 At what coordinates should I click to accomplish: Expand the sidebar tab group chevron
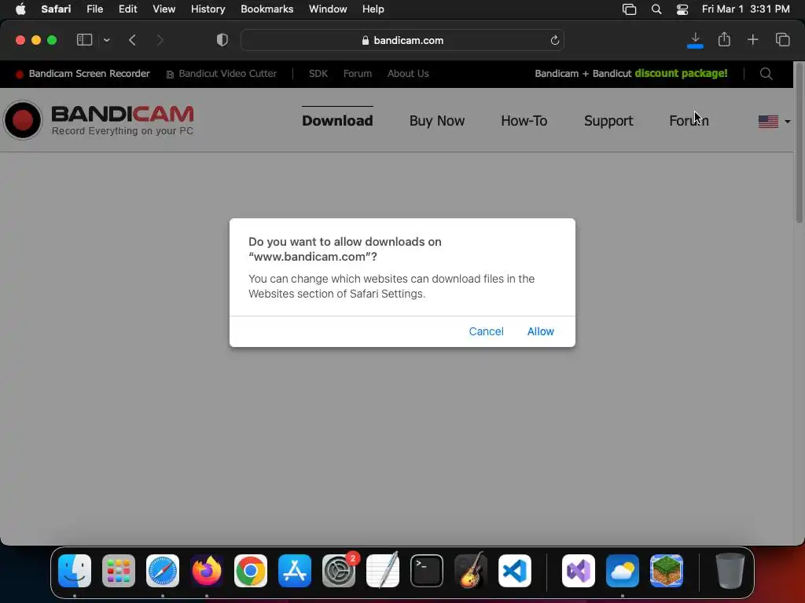106,40
